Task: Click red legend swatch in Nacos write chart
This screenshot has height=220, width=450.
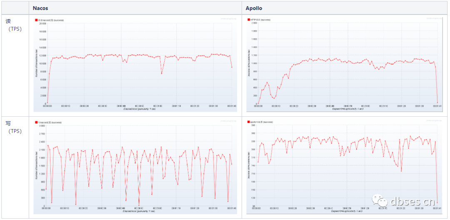Action: pos(36,122)
